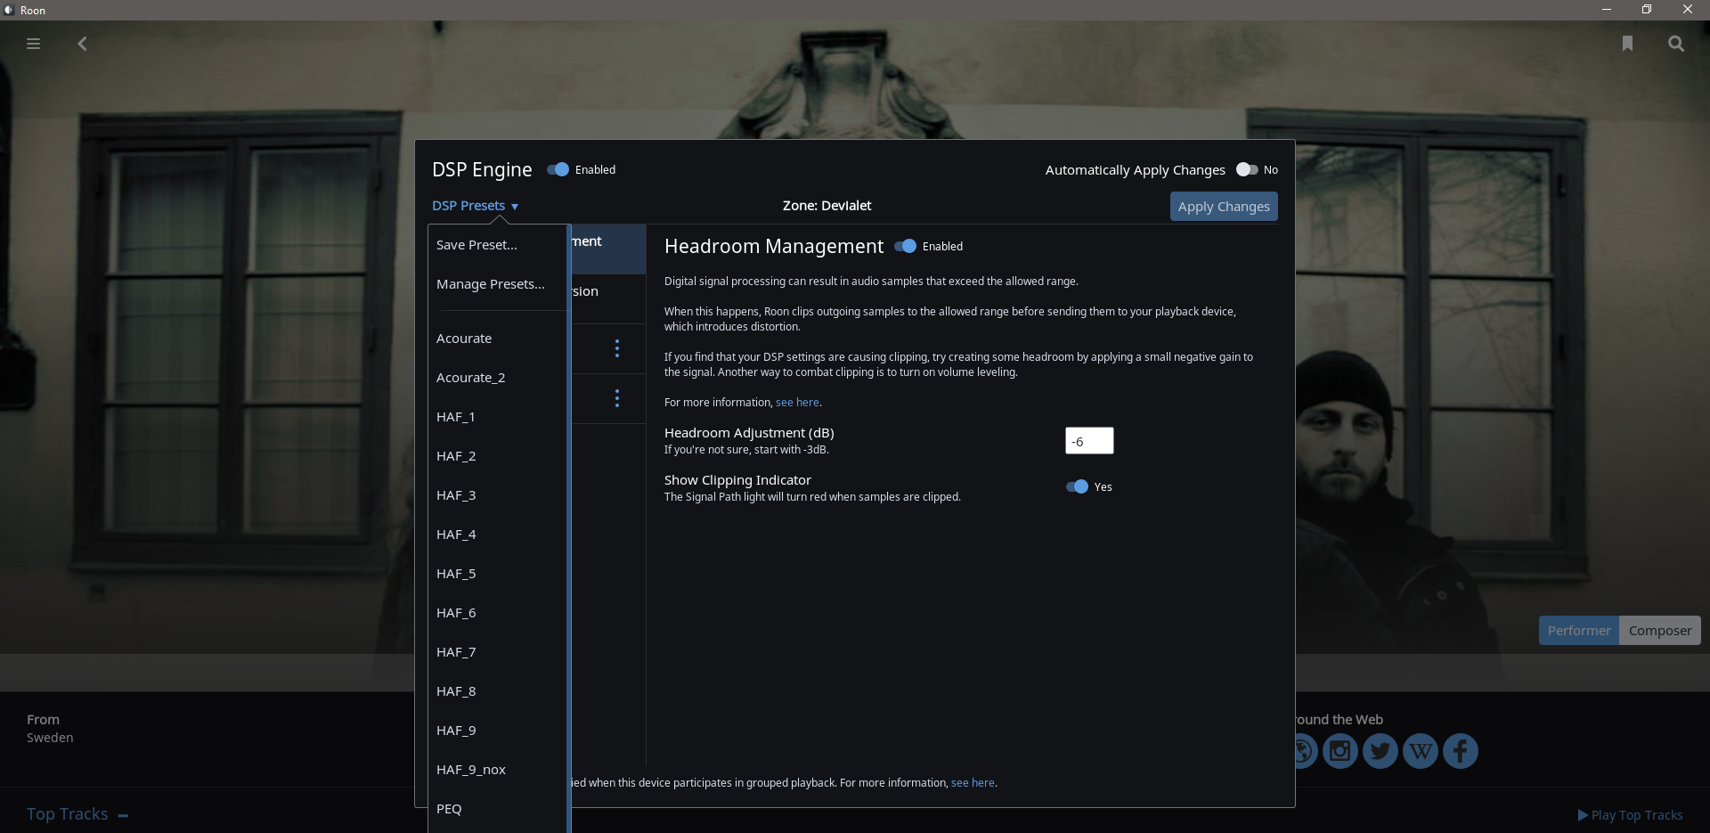1710x833 pixels.
Task: Switch to Composer view
Action: coord(1660,631)
